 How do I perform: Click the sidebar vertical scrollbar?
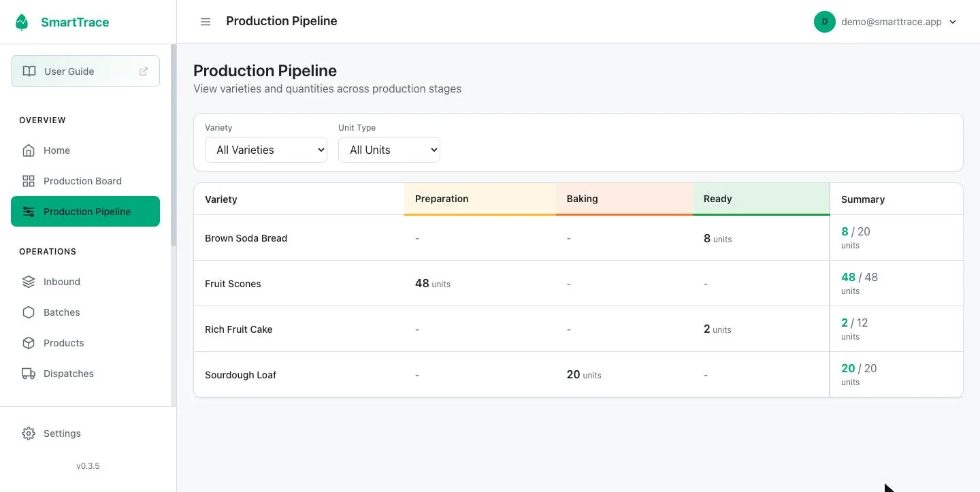click(x=174, y=145)
